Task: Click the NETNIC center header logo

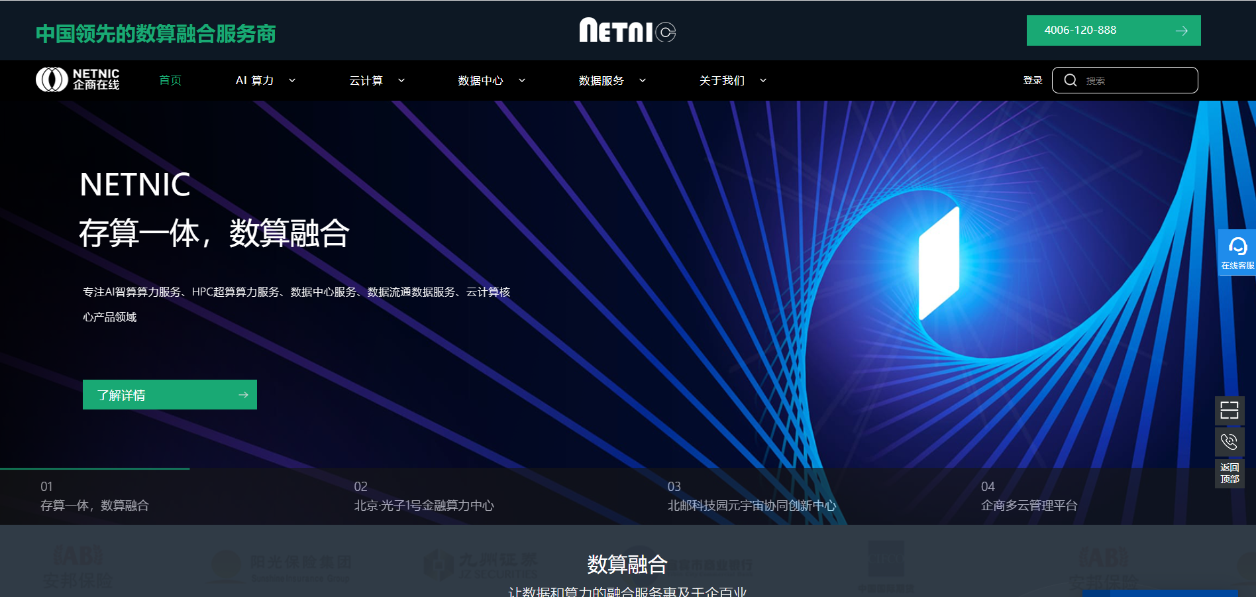Action: 627,30
